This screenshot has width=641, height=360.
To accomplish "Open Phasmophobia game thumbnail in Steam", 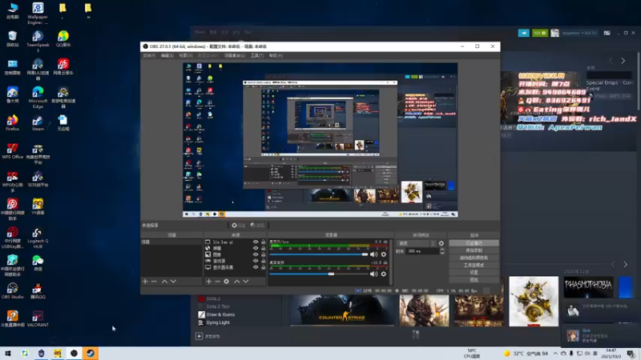I will pyautogui.click(x=588, y=287).
